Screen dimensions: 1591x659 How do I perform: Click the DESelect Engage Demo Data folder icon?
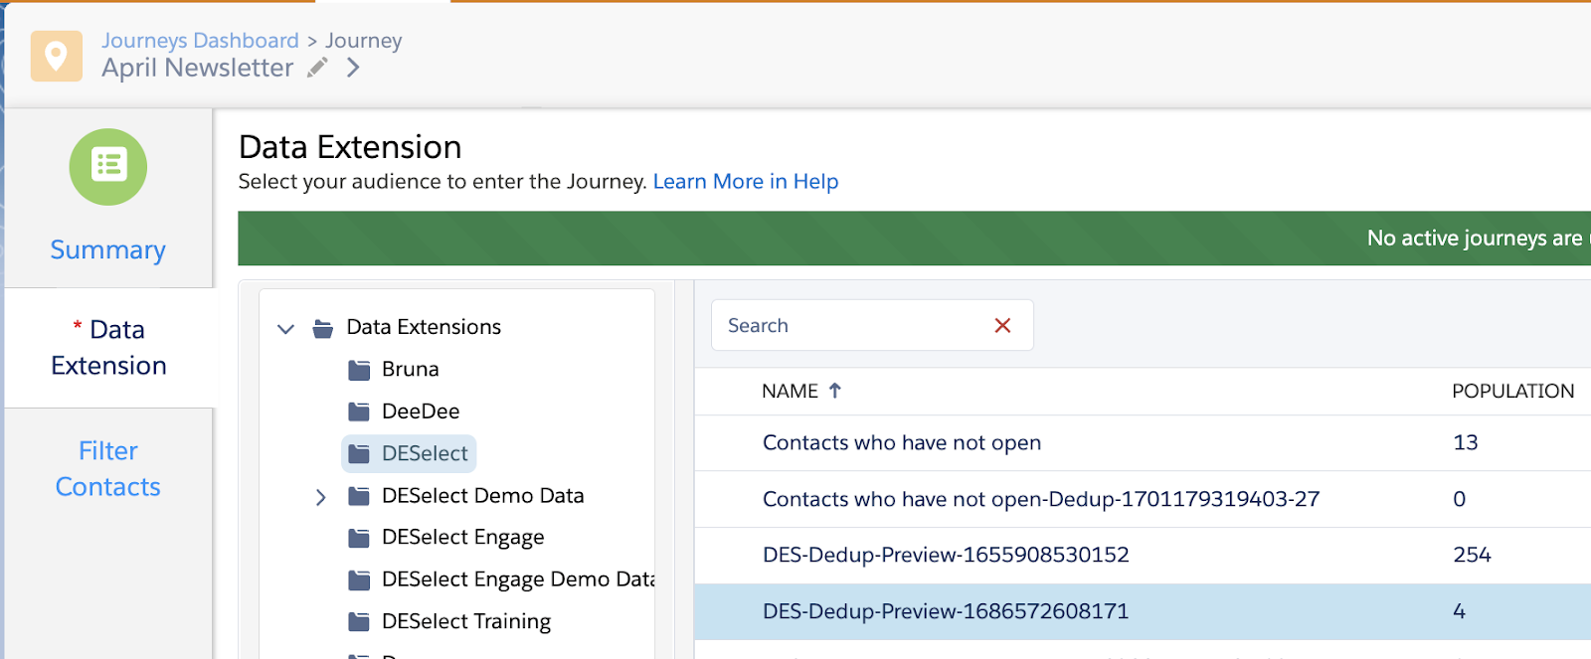coord(359,580)
